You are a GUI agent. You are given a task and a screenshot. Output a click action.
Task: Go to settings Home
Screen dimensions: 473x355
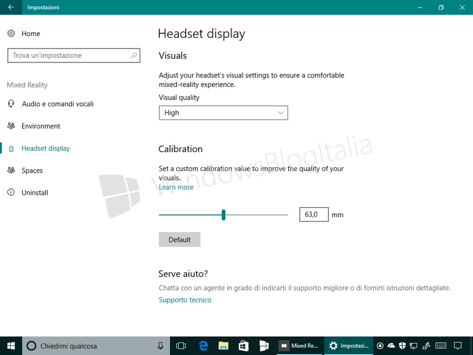click(x=31, y=34)
